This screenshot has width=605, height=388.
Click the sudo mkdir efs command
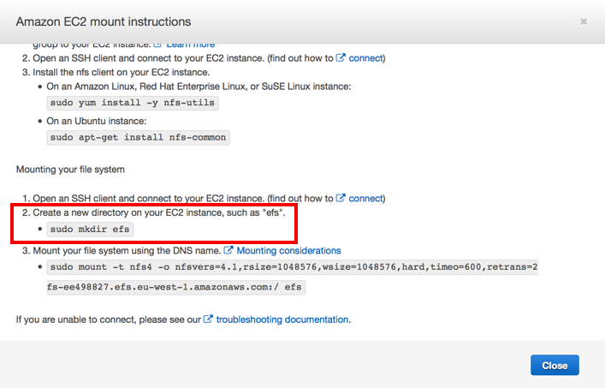(91, 230)
